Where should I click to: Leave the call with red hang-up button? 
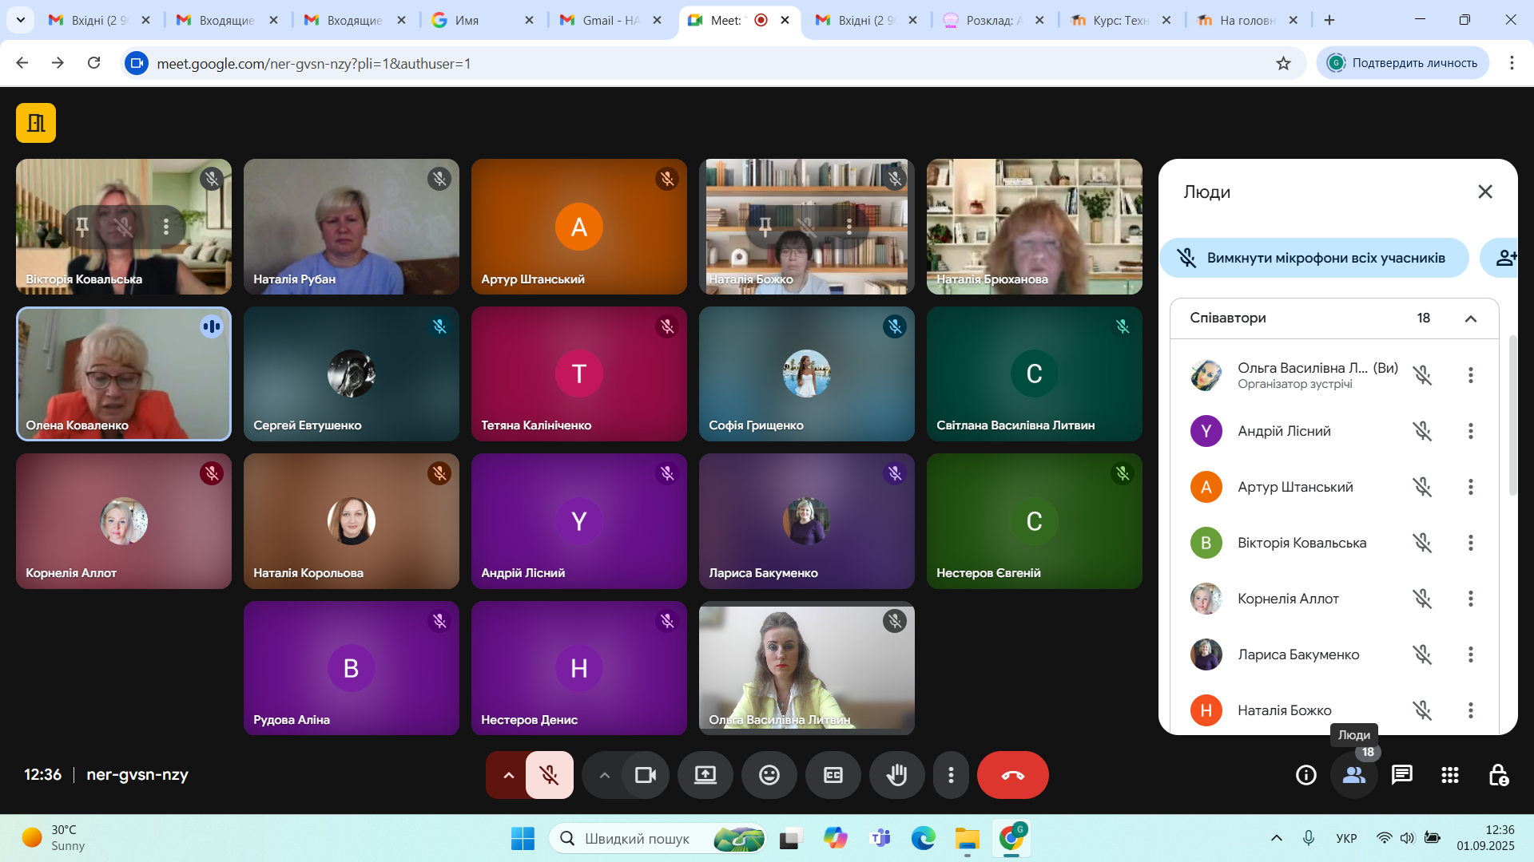coord(1012,775)
